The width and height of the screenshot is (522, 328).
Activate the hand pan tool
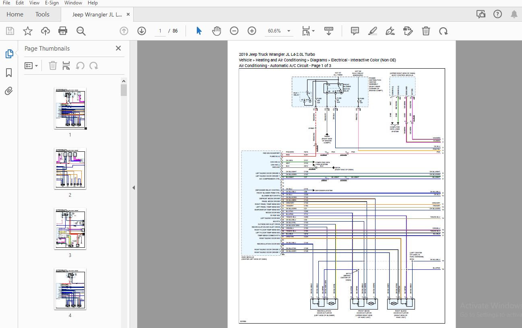217,31
